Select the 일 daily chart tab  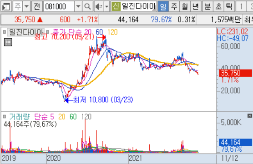point(163,7)
